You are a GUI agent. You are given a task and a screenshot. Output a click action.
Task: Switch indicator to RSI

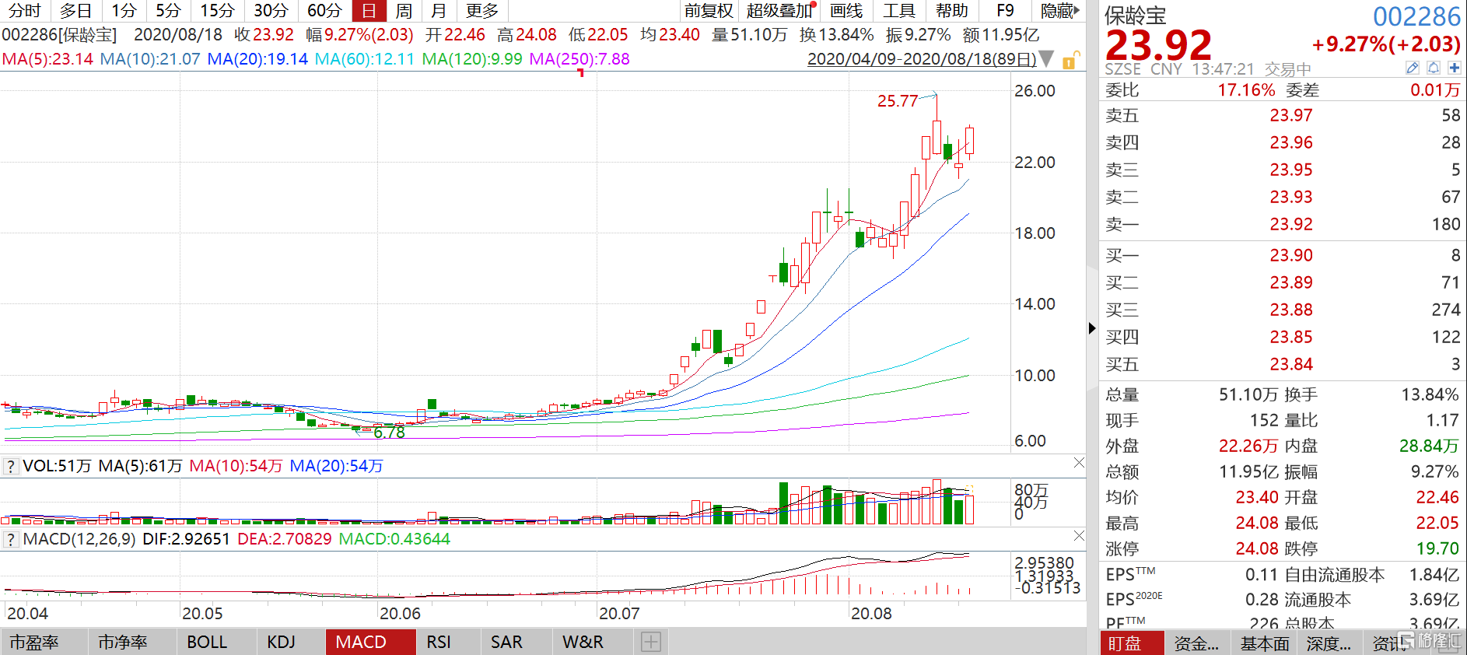pos(439,642)
